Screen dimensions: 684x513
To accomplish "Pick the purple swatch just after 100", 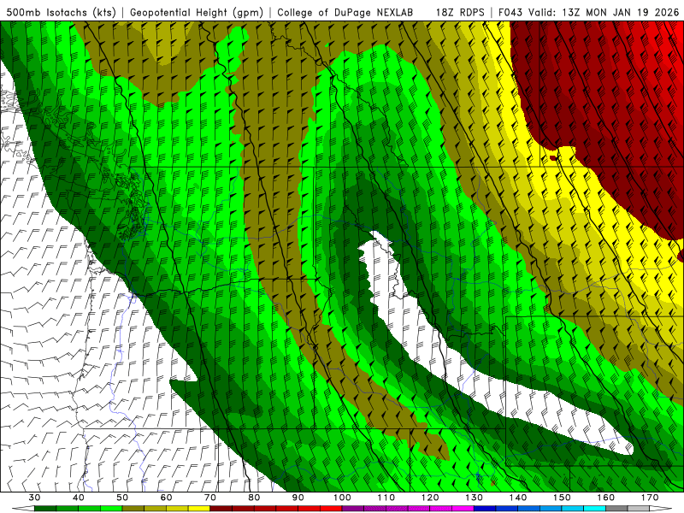I will [353, 509].
